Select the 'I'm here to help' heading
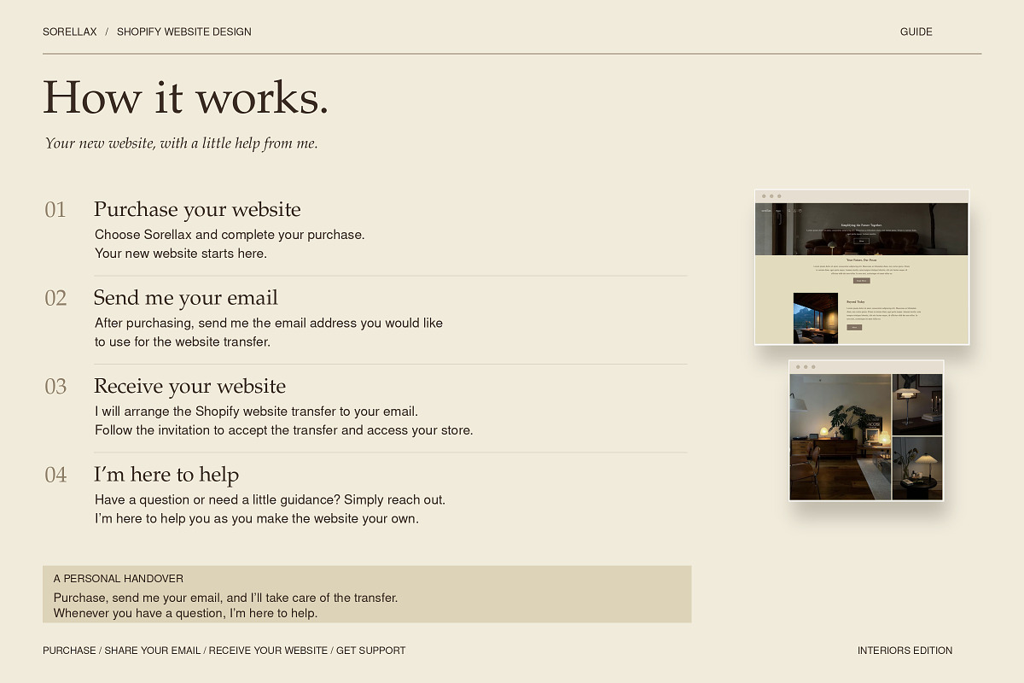The width and height of the screenshot is (1024, 683). point(166,475)
